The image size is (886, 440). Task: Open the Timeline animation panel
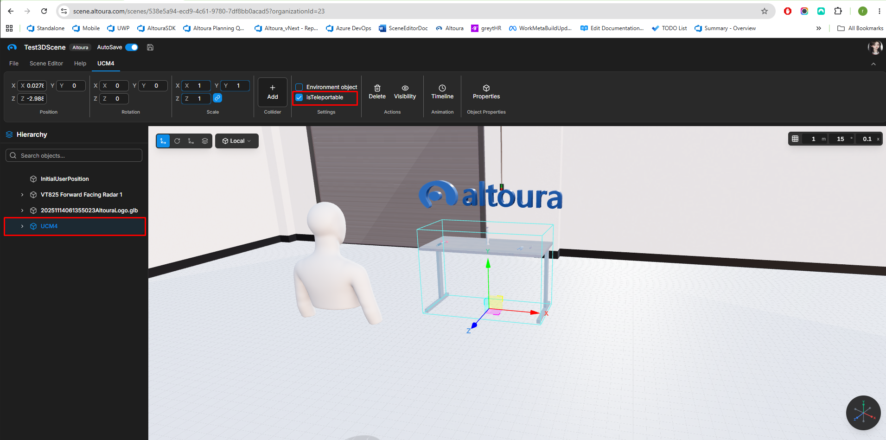coord(442,92)
